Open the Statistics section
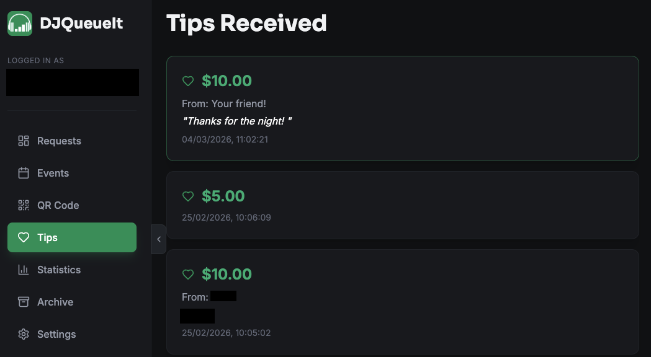This screenshot has width=651, height=357. click(59, 270)
